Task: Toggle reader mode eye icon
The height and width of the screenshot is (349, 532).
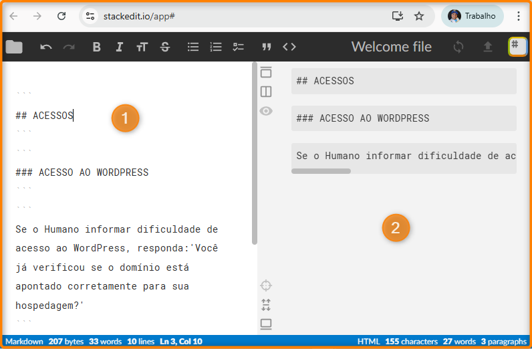Action: (266, 111)
